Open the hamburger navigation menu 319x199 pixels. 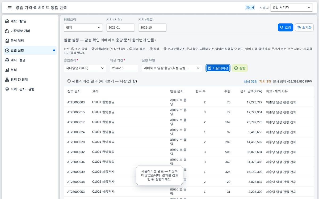[x=10, y=8]
